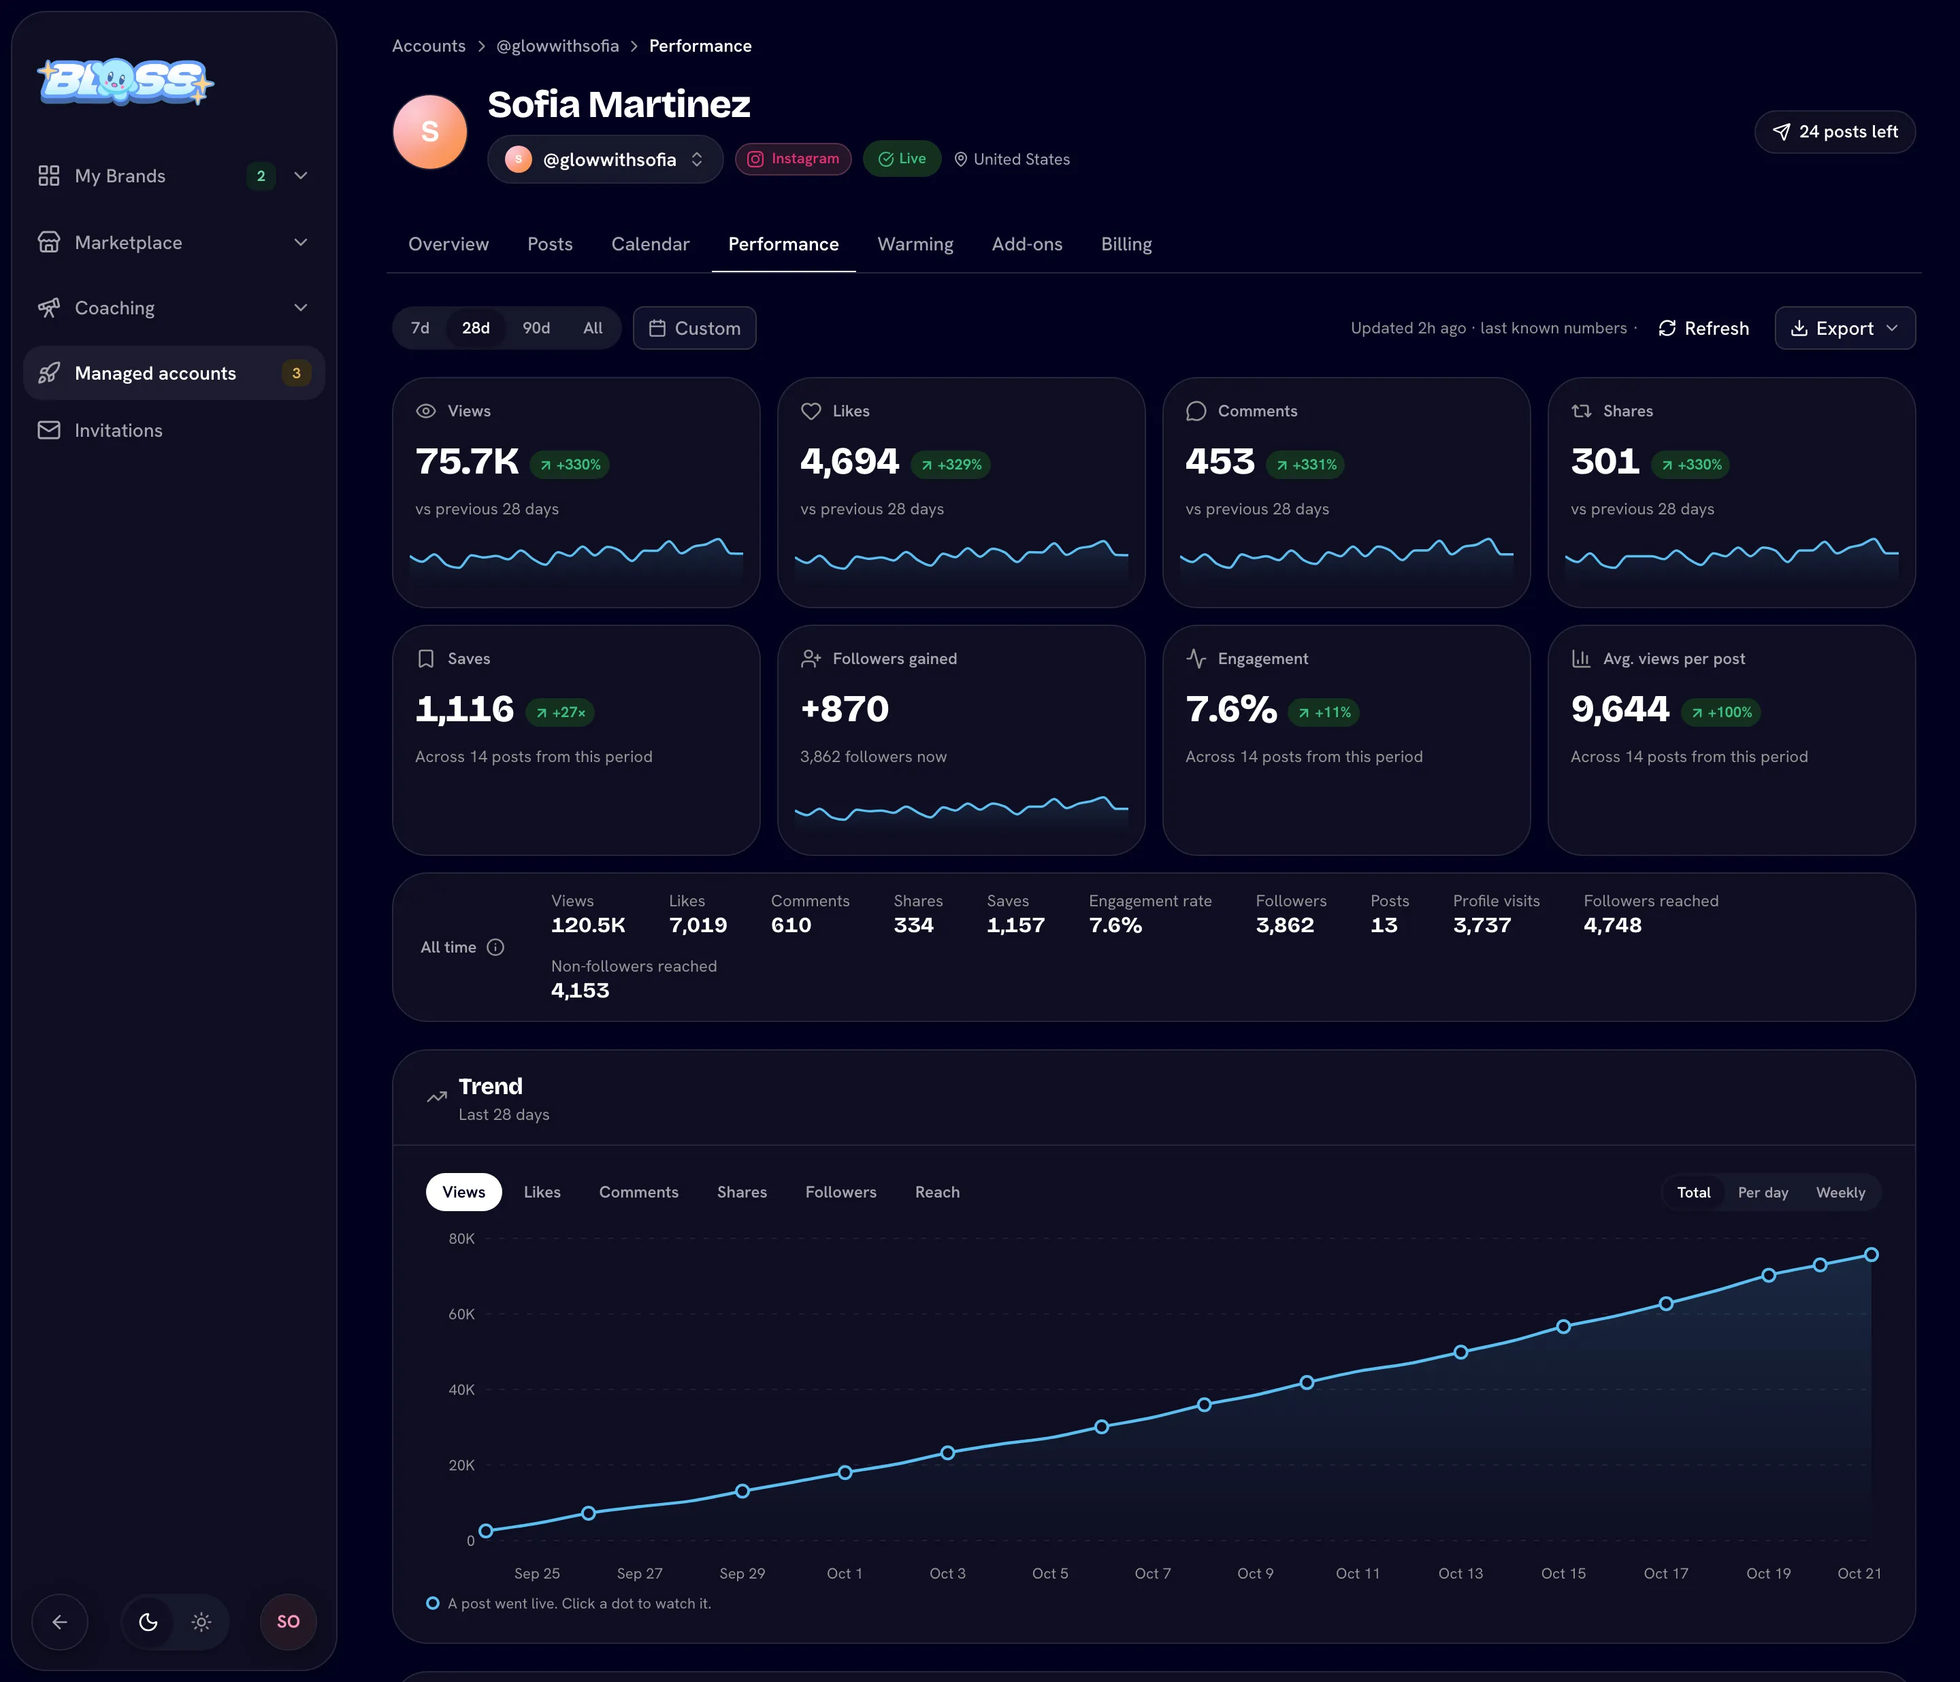Select the Per day chart mode
The width and height of the screenshot is (1960, 1682).
click(1762, 1192)
